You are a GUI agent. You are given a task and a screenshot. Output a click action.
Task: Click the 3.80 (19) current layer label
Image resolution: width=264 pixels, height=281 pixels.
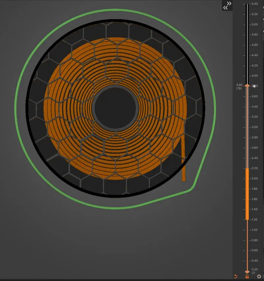(239, 87)
